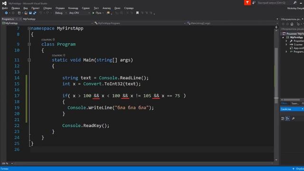Select the Решение solution node
The height and width of the screenshot is (171, 304).
(293, 34)
